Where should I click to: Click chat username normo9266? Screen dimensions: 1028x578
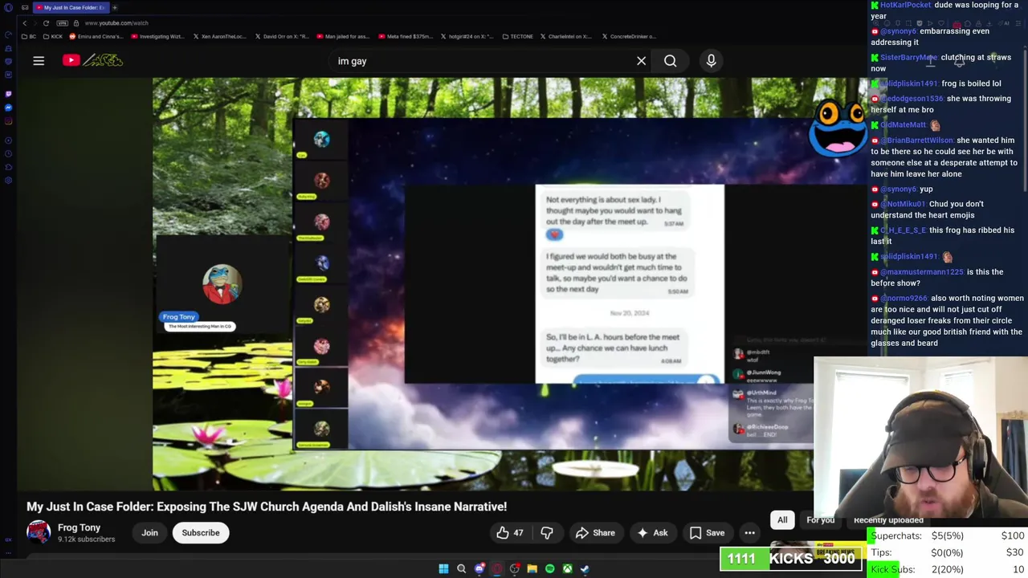(x=904, y=299)
